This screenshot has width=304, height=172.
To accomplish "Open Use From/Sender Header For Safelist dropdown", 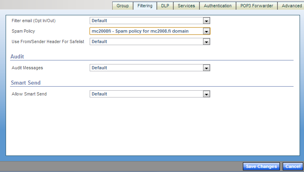I will (150, 41).
